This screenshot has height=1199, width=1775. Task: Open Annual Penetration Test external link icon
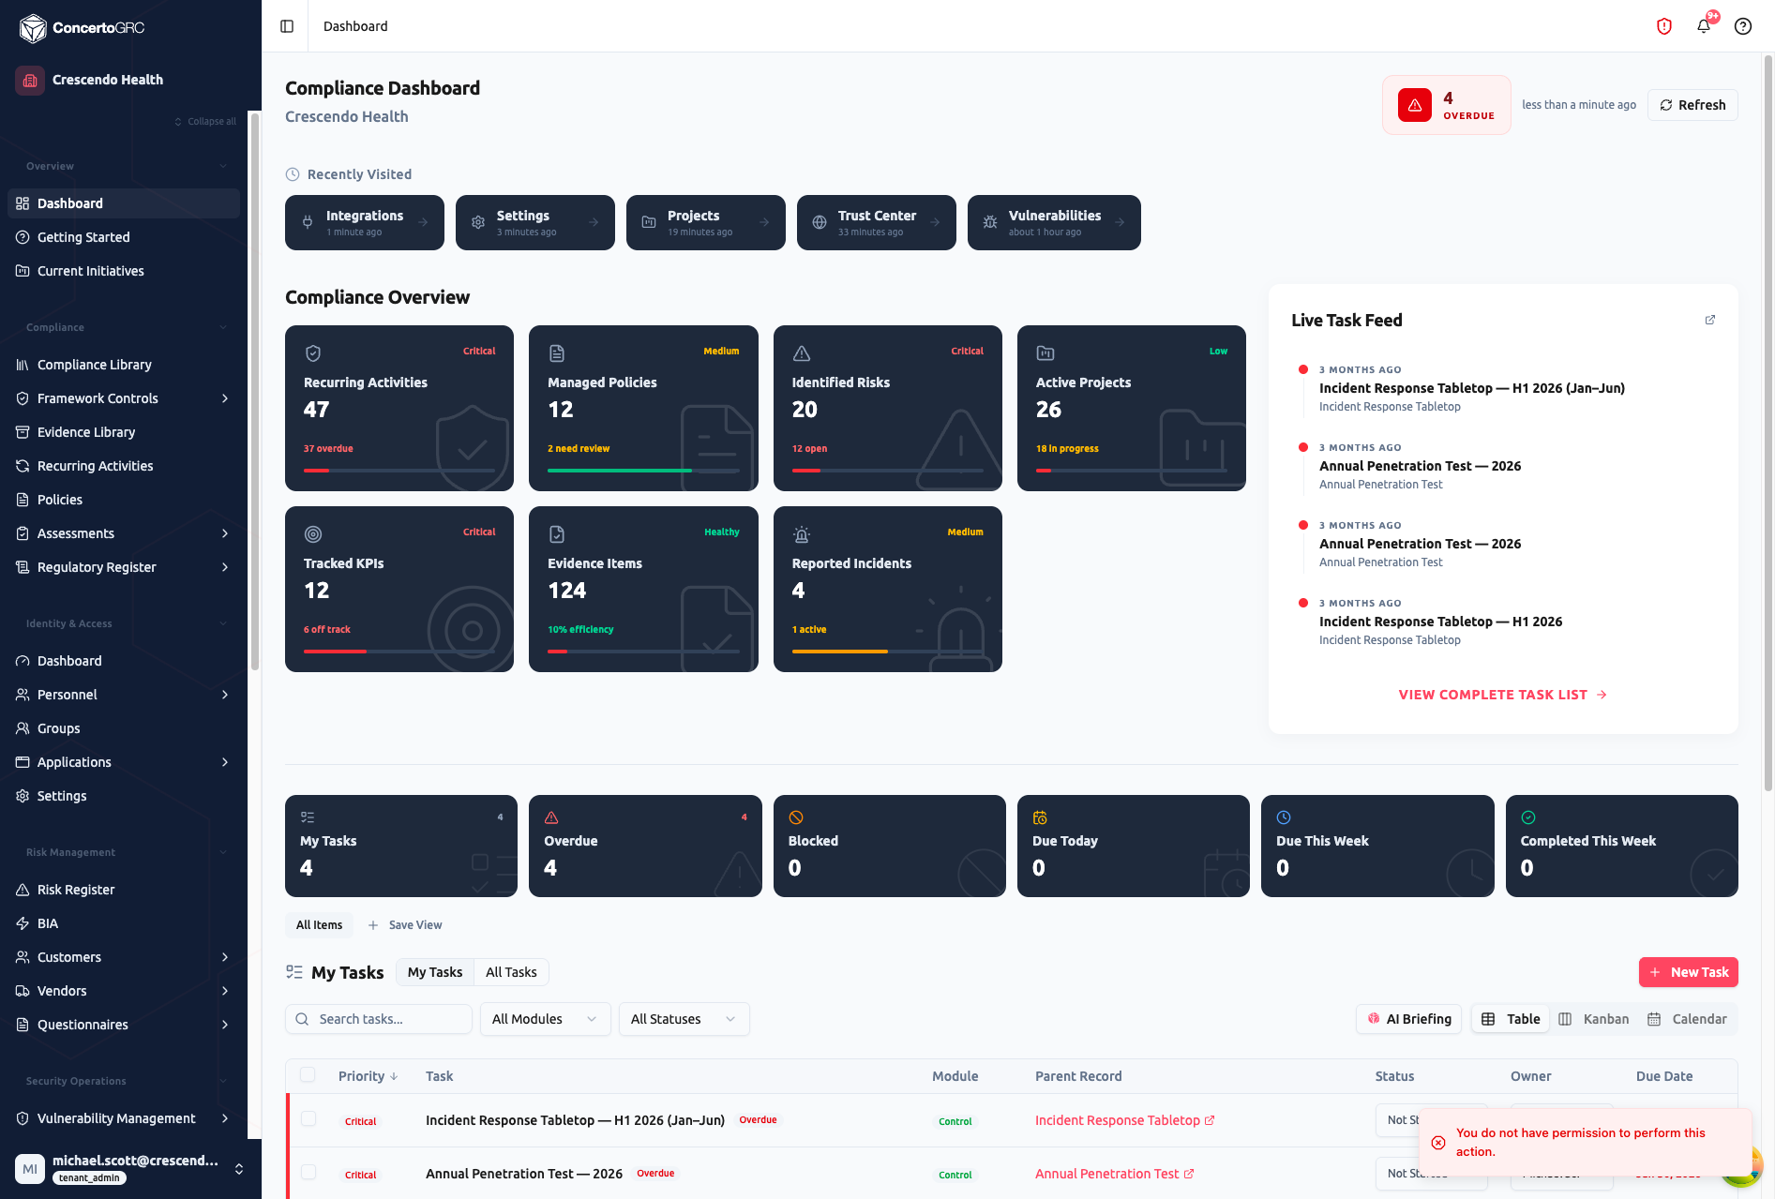[1189, 1174]
